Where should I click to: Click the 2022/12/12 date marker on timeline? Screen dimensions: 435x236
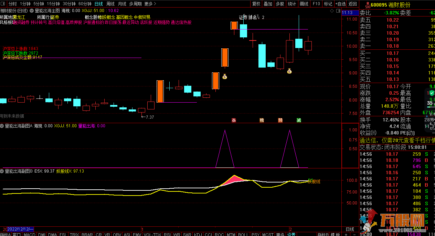pyautogui.click(x=20, y=229)
